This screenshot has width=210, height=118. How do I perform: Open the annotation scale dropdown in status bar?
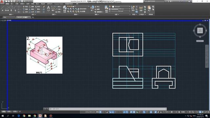pos(166,112)
